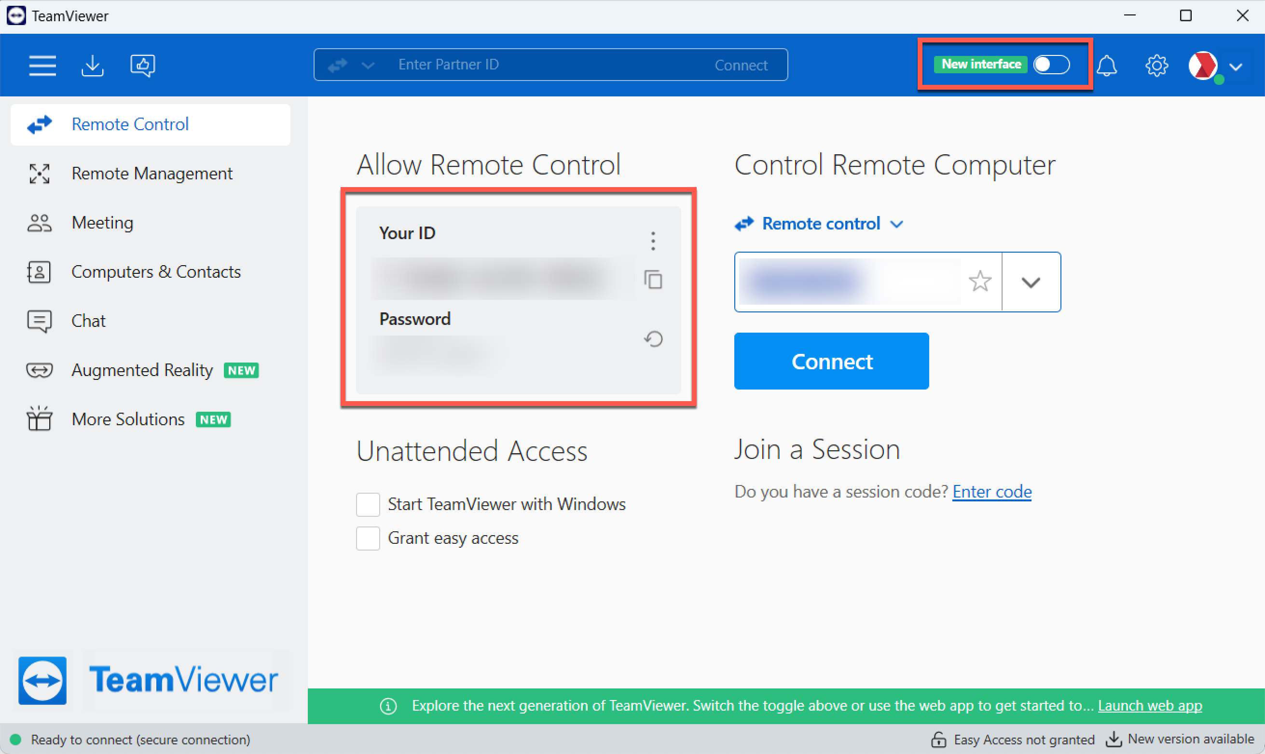The height and width of the screenshot is (754, 1265).
Task: Click the Connect button
Action: coord(830,362)
